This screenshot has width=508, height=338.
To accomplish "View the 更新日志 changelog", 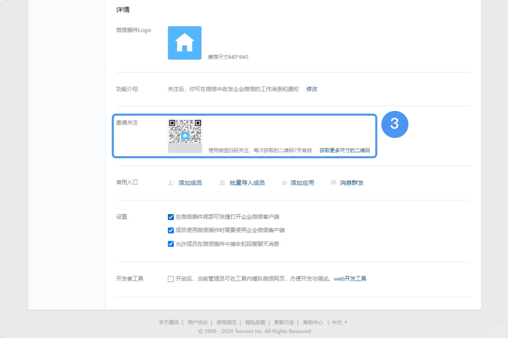I will (284, 322).
